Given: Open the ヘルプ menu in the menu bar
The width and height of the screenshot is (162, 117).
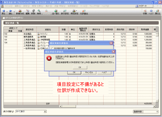Looking at the screenshot, I should point(105,6).
